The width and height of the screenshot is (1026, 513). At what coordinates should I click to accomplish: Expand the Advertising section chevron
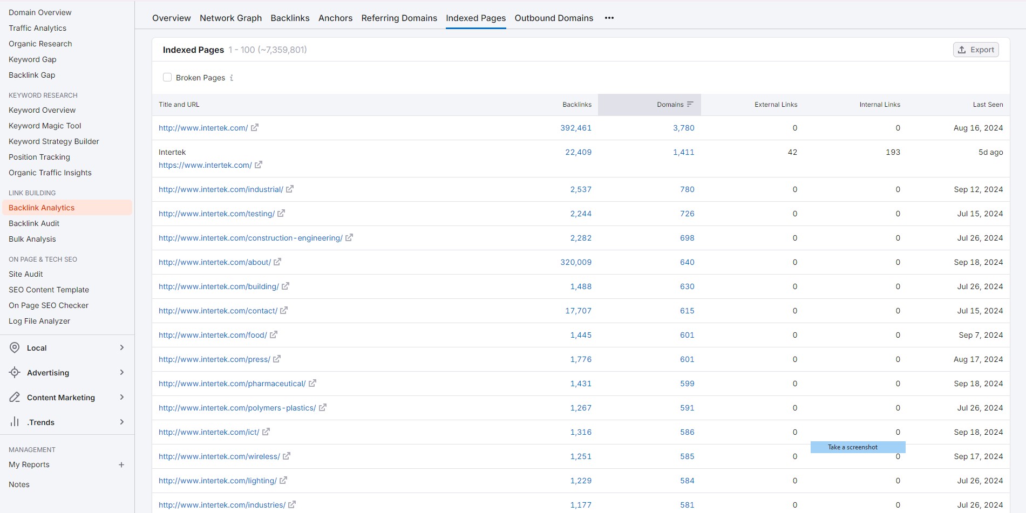pos(122,373)
